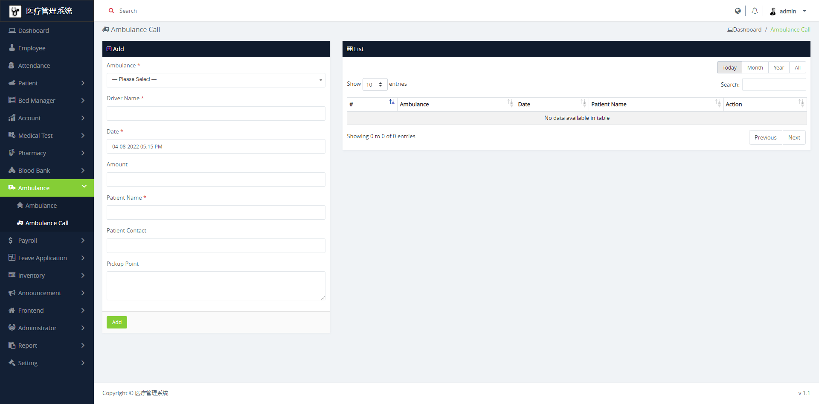The height and width of the screenshot is (404, 819).
Task: Click the globe icon in top bar
Action: [738, 11]
